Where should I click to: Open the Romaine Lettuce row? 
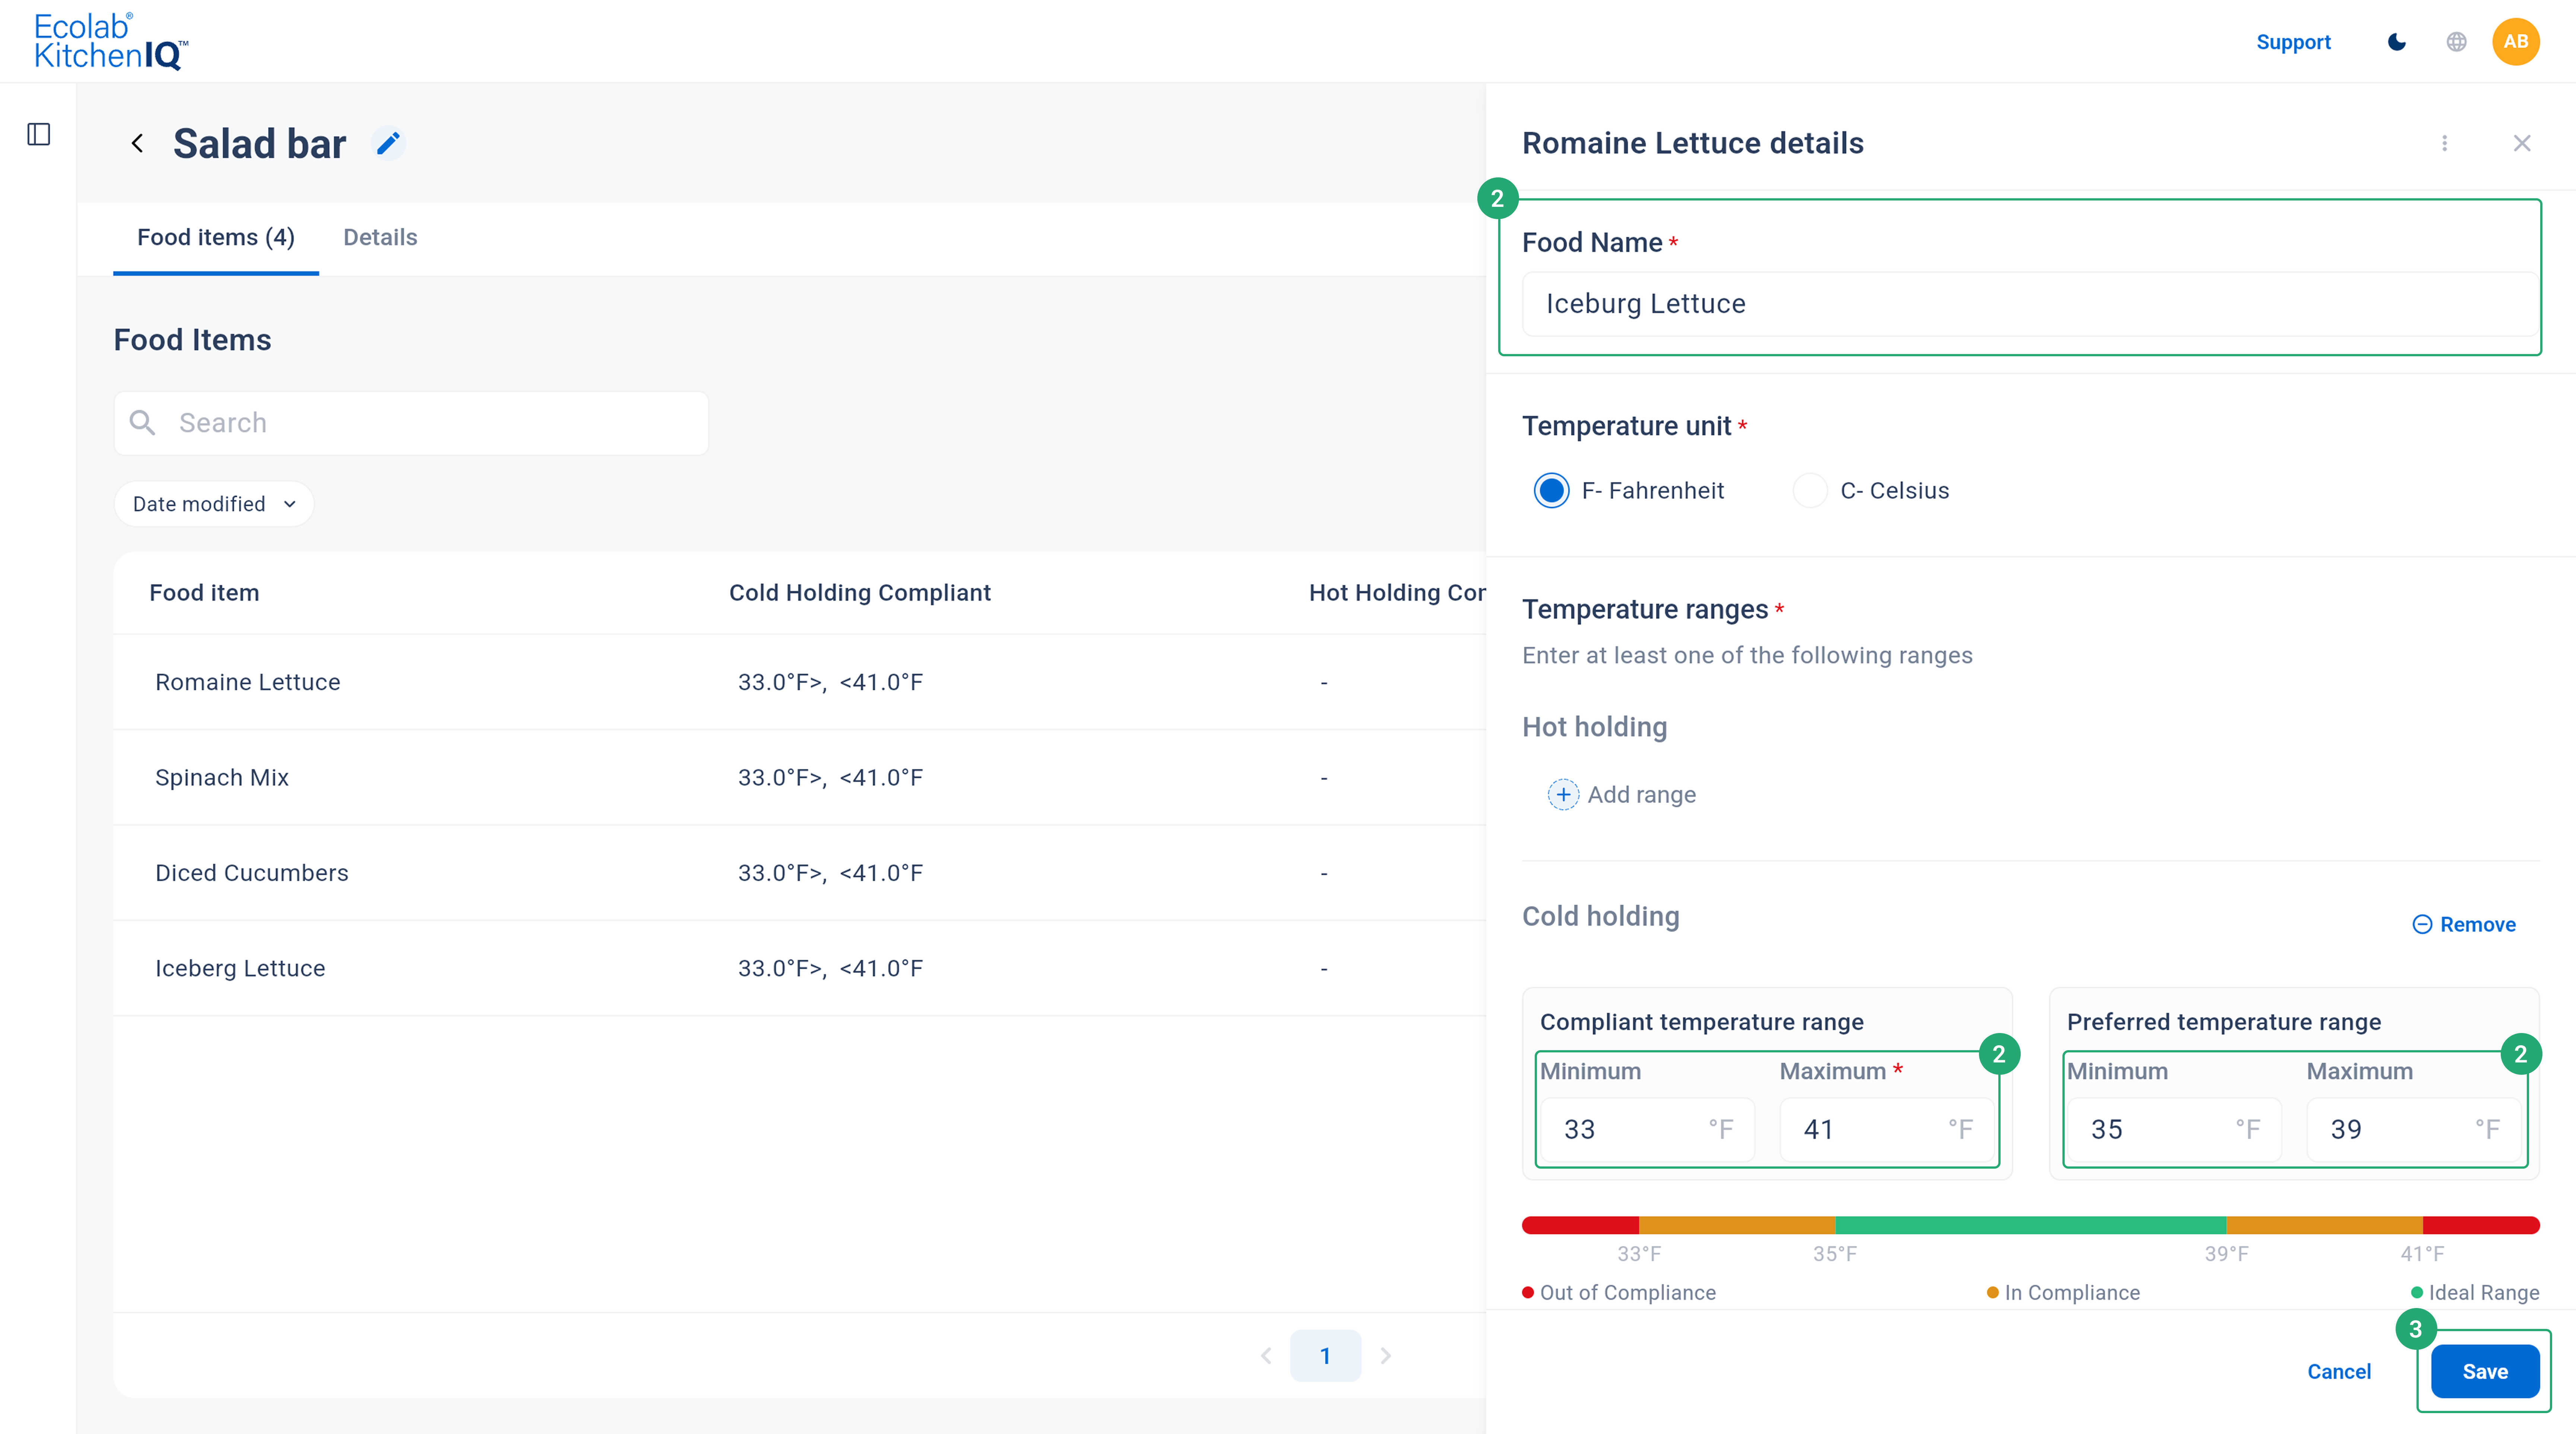tap(799, 682)
